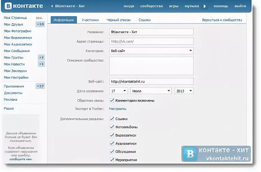Open Мои Фотографии in sidebar
This screenshot has width=261, height=172.
click(x=17, y=31)
